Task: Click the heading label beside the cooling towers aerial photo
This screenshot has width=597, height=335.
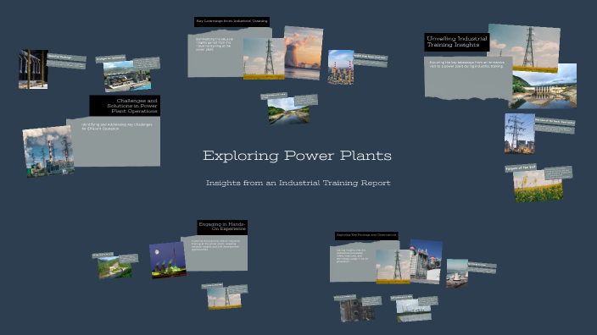Action: coord(482,265)
